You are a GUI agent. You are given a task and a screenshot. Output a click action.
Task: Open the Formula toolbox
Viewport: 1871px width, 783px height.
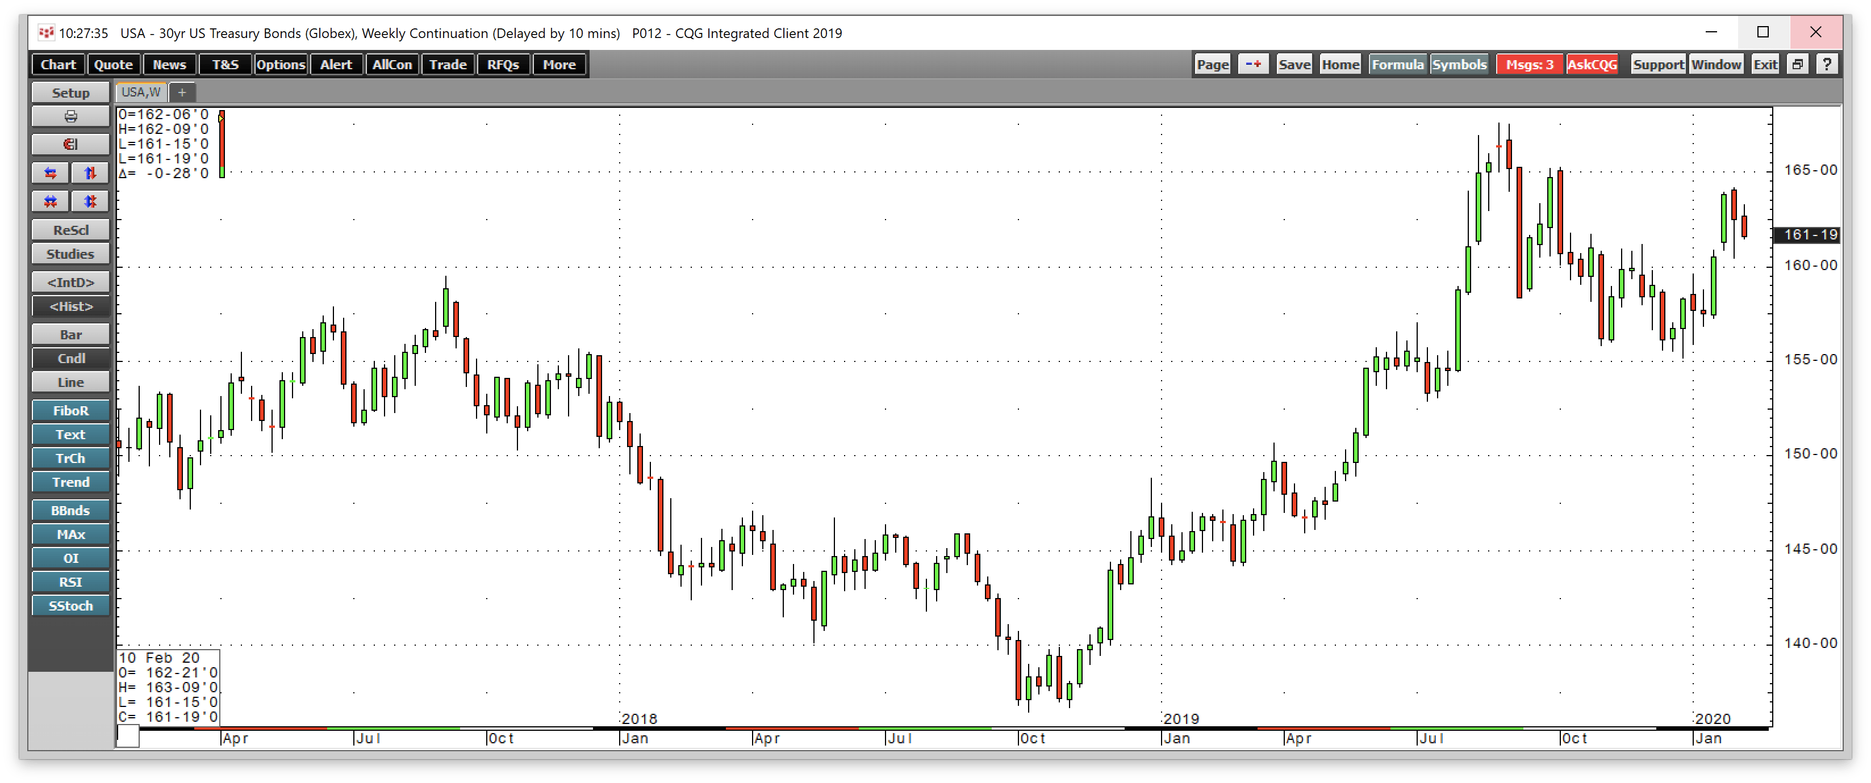pyautogui.click(x=1397, y=65)
